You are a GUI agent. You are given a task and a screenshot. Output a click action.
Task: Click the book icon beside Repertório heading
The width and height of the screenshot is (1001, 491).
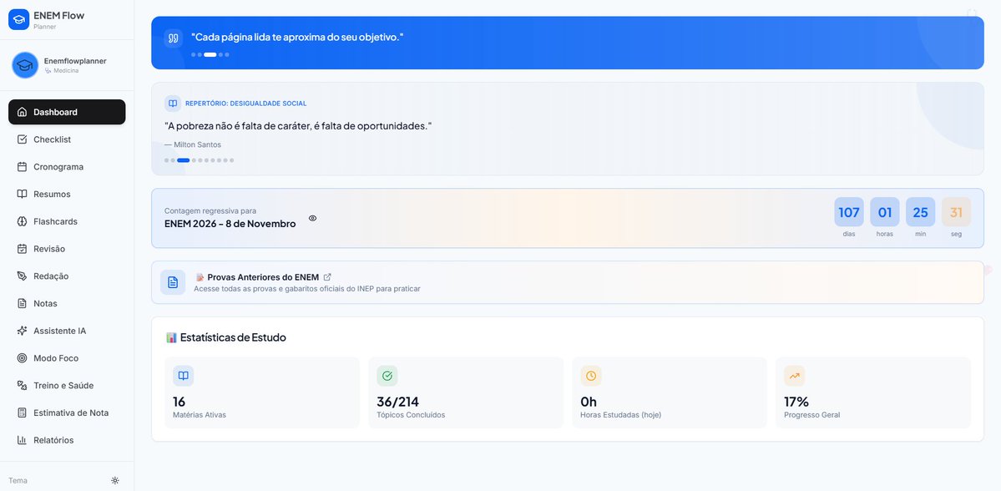172,104
